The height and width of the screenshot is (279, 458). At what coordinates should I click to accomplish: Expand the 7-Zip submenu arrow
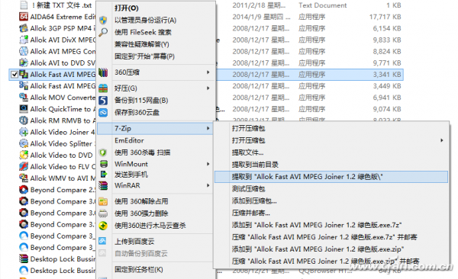208,128
